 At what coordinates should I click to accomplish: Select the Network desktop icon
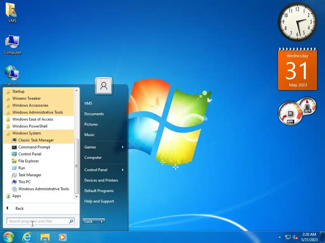point(12,75)
